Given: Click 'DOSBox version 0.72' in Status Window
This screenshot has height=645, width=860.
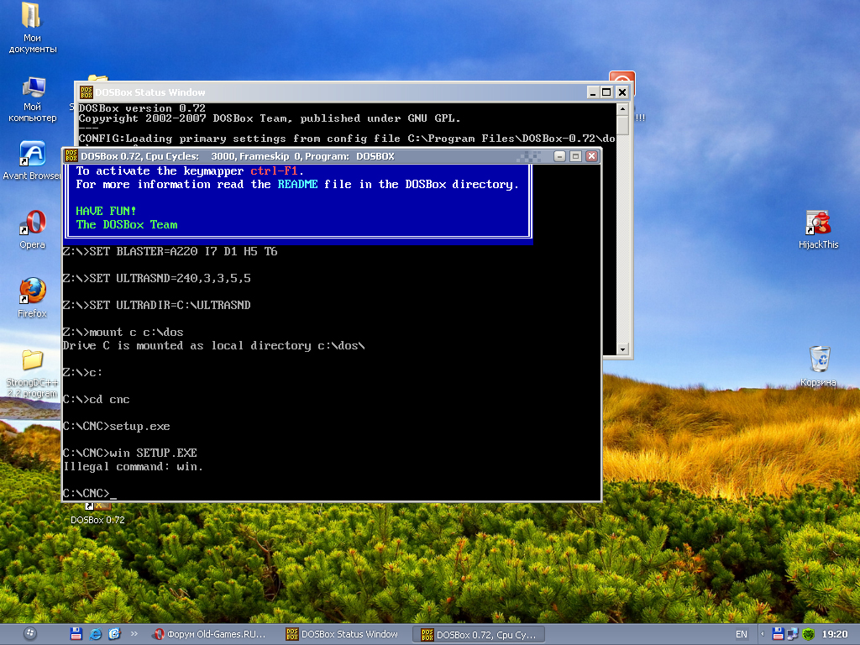Looking at the screenshot, I should pyautogui.click(x=142, y=108).
